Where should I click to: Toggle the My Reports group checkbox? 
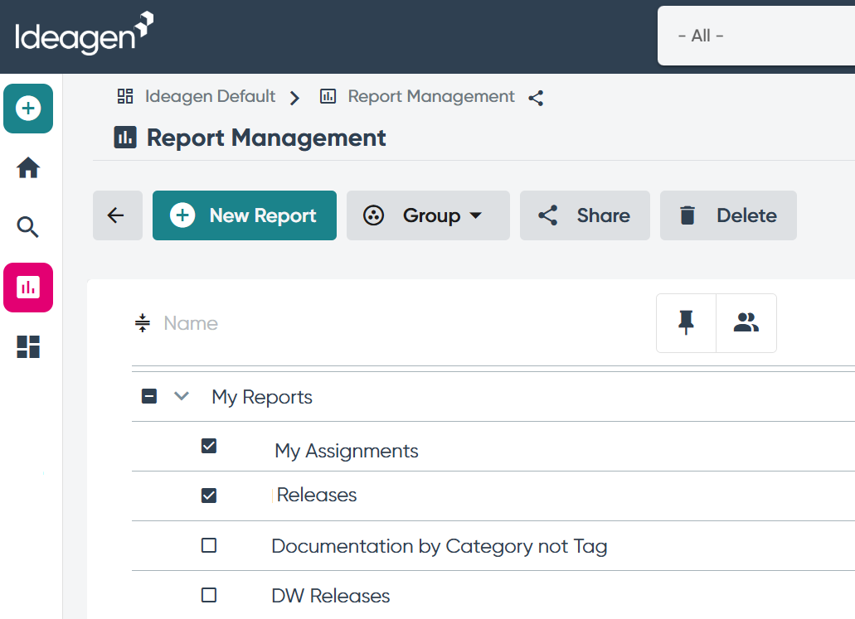tap(149, 396)
